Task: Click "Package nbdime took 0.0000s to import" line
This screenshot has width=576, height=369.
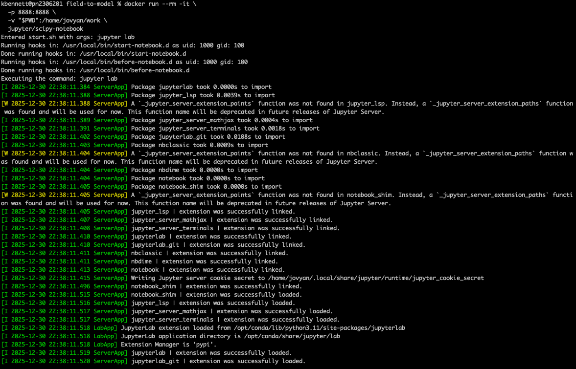Action: (x=194, y=170)
